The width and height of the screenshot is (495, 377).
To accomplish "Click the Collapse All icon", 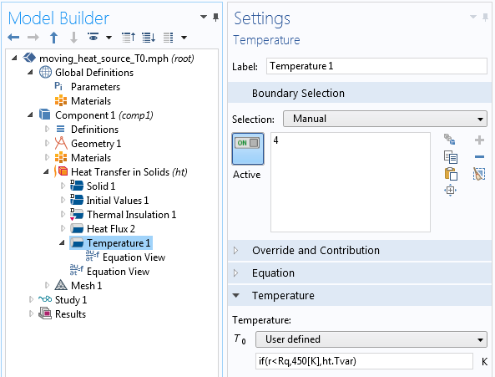I will (x=129, y=38).
